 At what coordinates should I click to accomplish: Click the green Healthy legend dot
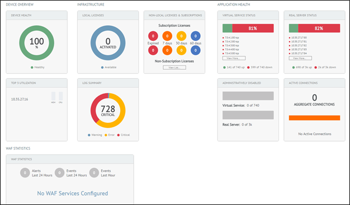click(x=32, y=68)
